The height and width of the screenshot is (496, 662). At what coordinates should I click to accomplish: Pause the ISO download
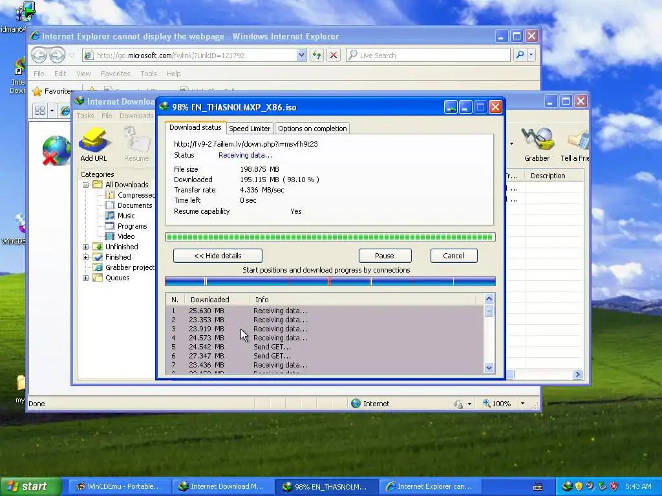pos(385,256)
